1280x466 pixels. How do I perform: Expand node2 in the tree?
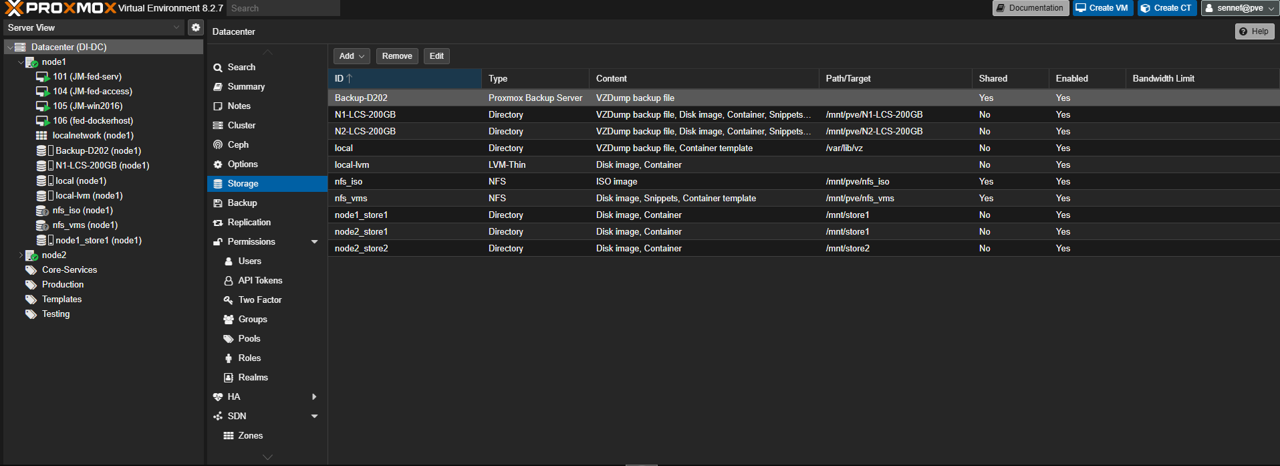[20, 255]
